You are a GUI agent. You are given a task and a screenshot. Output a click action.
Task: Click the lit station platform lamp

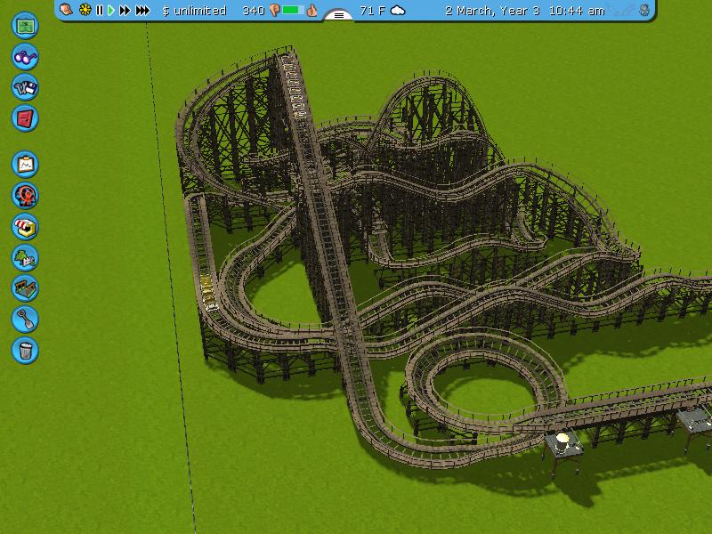point(562,438)
